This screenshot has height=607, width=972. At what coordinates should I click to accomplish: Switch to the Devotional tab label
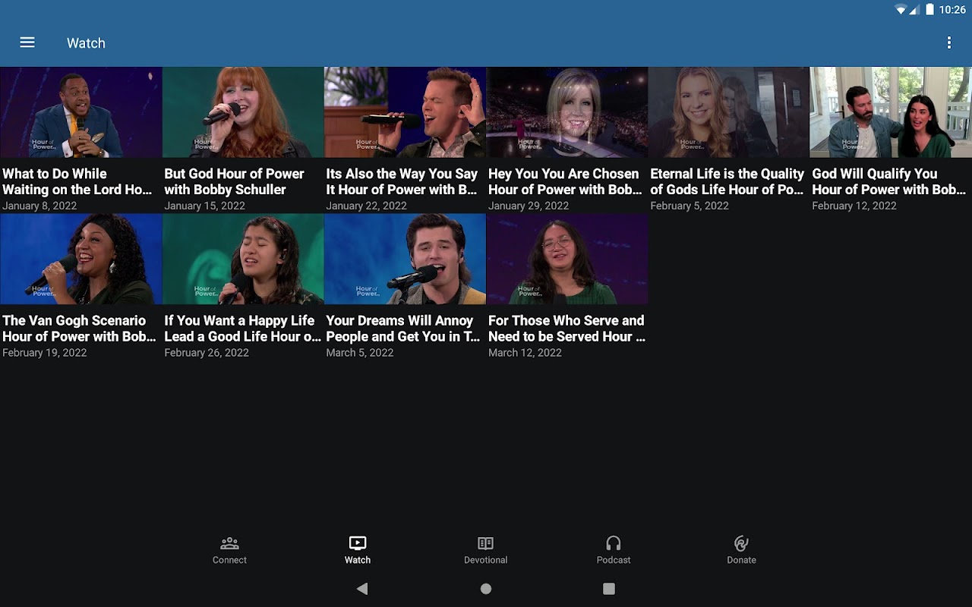(x=486, y=560)
